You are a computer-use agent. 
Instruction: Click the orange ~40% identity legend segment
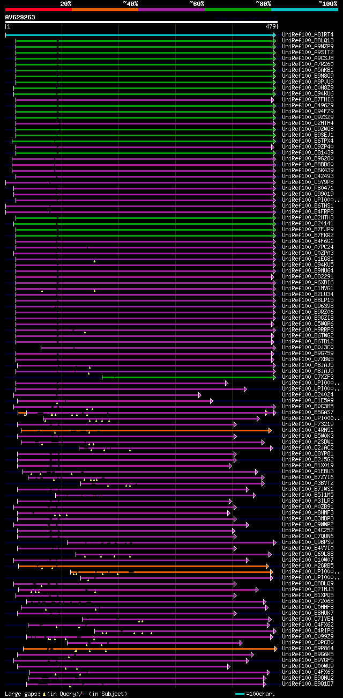click(x=105, y=10)
